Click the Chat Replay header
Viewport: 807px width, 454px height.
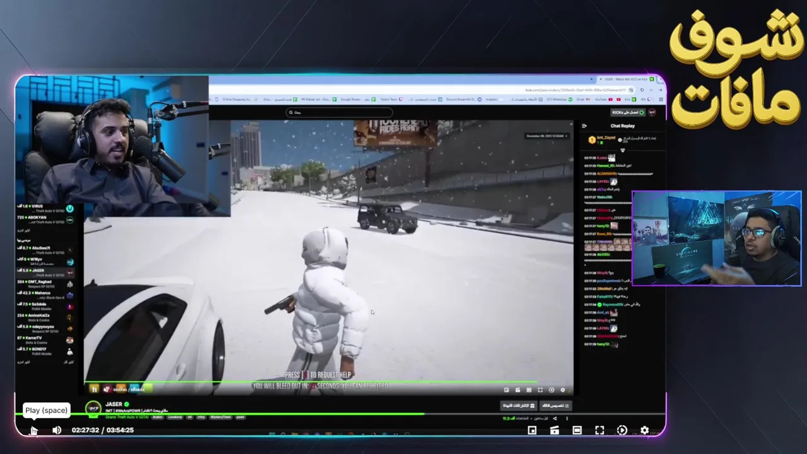click(623, 125)
